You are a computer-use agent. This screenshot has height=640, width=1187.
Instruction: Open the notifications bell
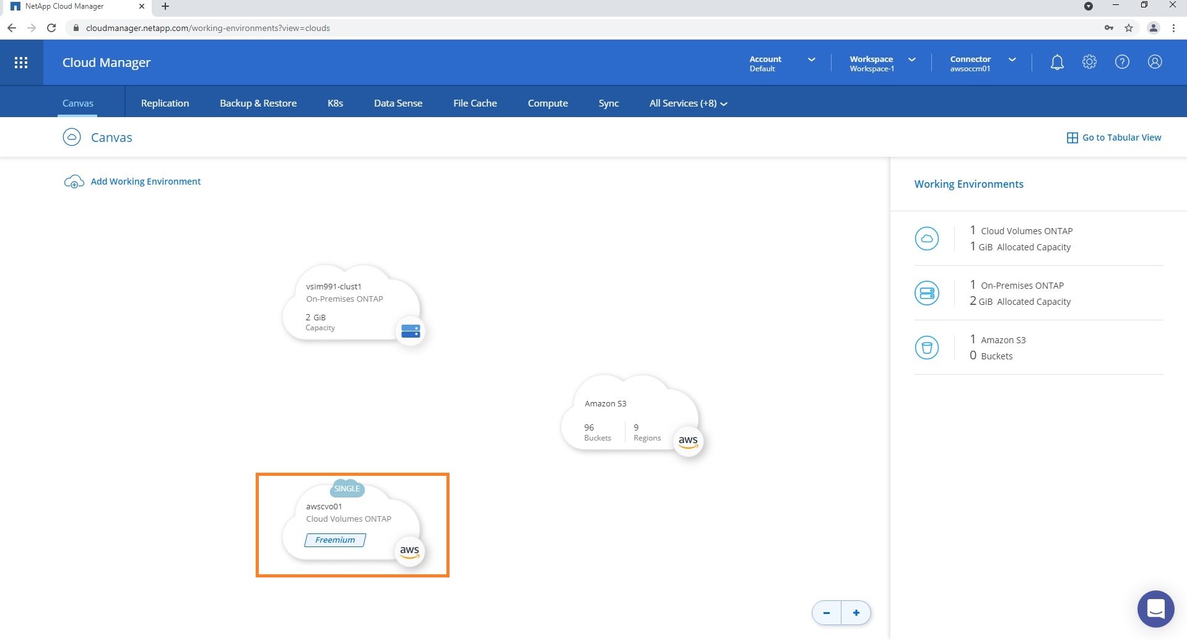[x=1057, y=63]
